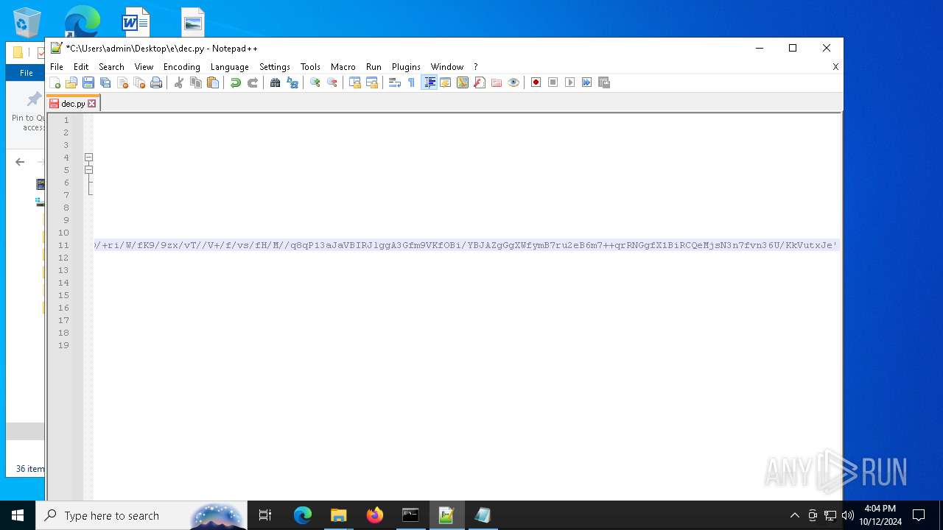Close the document with menu bar X
Viewport: 943px width, 530px height.
coord(835,67)
